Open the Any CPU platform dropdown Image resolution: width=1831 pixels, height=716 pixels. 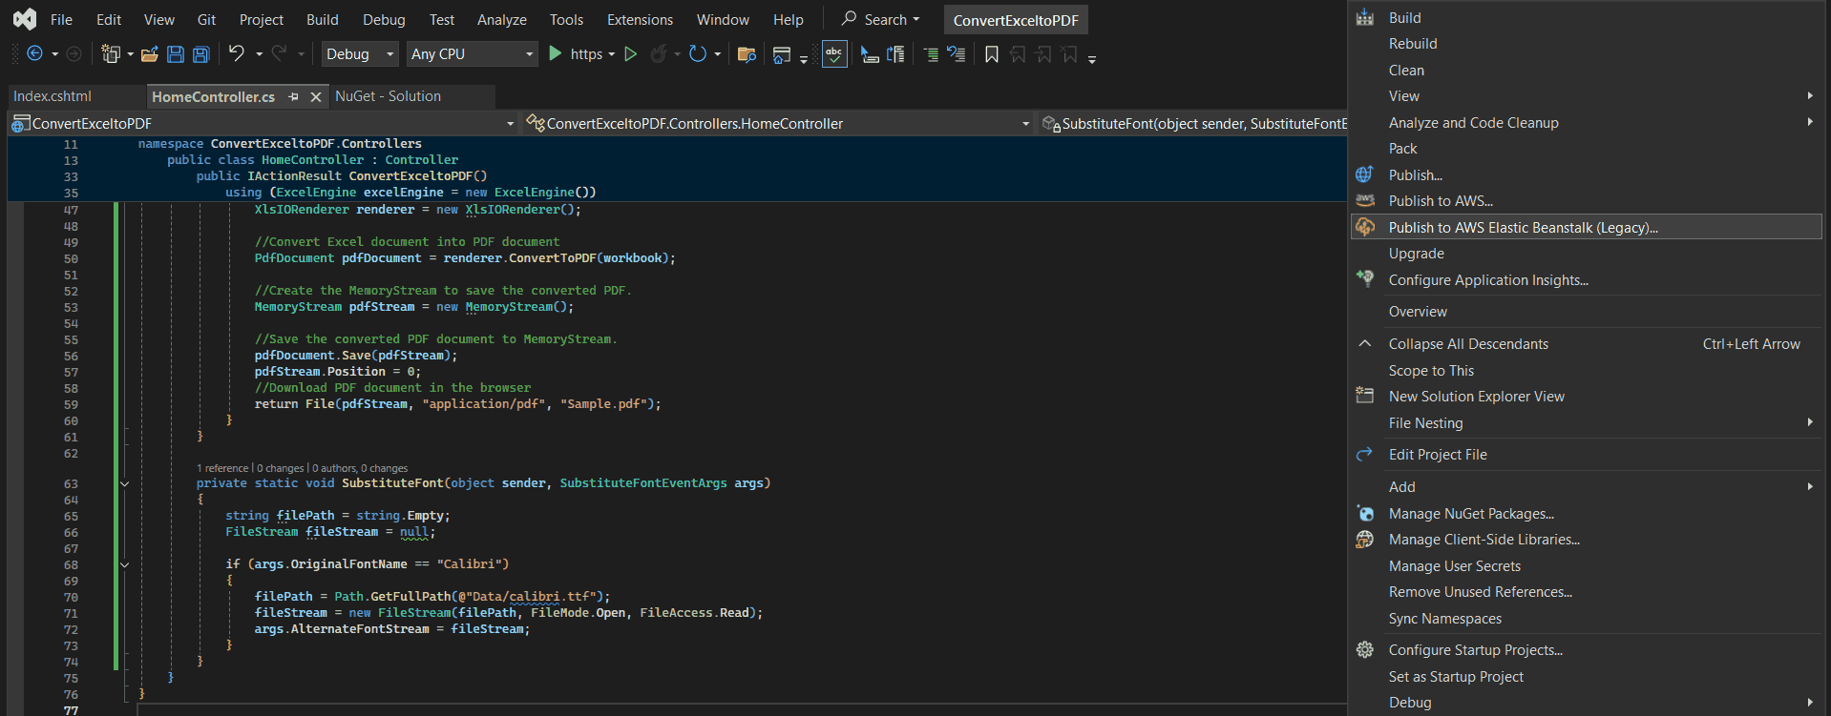[472, 54]
